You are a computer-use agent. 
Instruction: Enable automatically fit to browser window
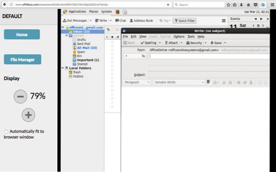tap(6, 131)
